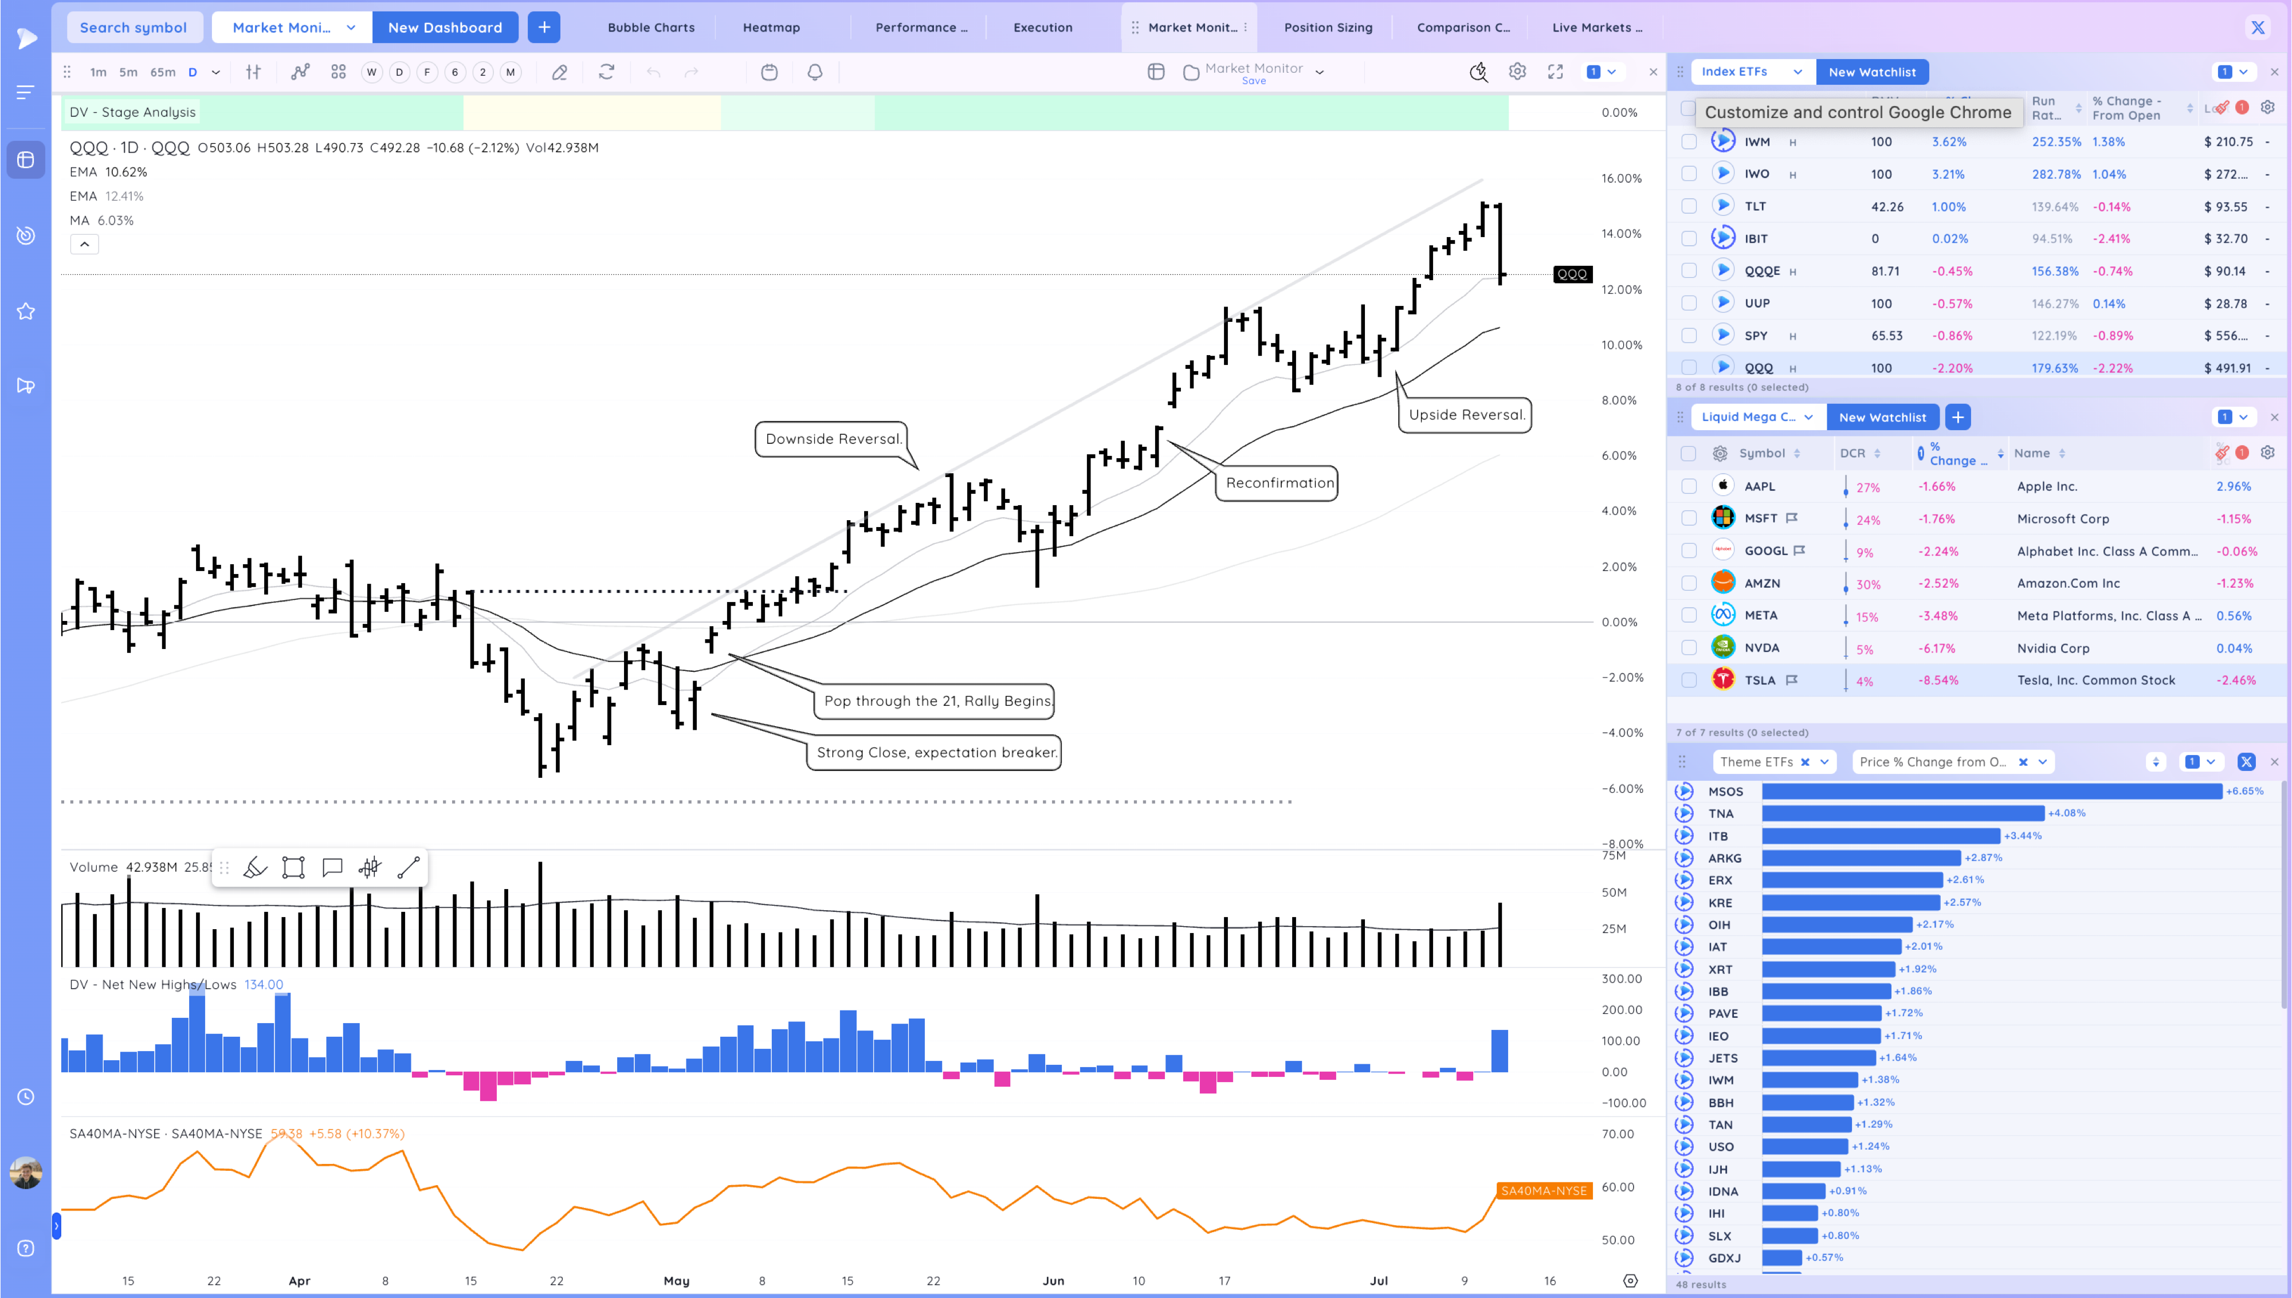This screenshot has width=2292, height=1298.
Task: Select the 65m timeframe button
Action: tap(162, 72)
